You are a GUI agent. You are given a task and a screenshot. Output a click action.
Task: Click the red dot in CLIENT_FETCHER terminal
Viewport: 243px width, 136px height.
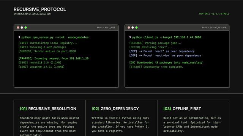point(129,28)
